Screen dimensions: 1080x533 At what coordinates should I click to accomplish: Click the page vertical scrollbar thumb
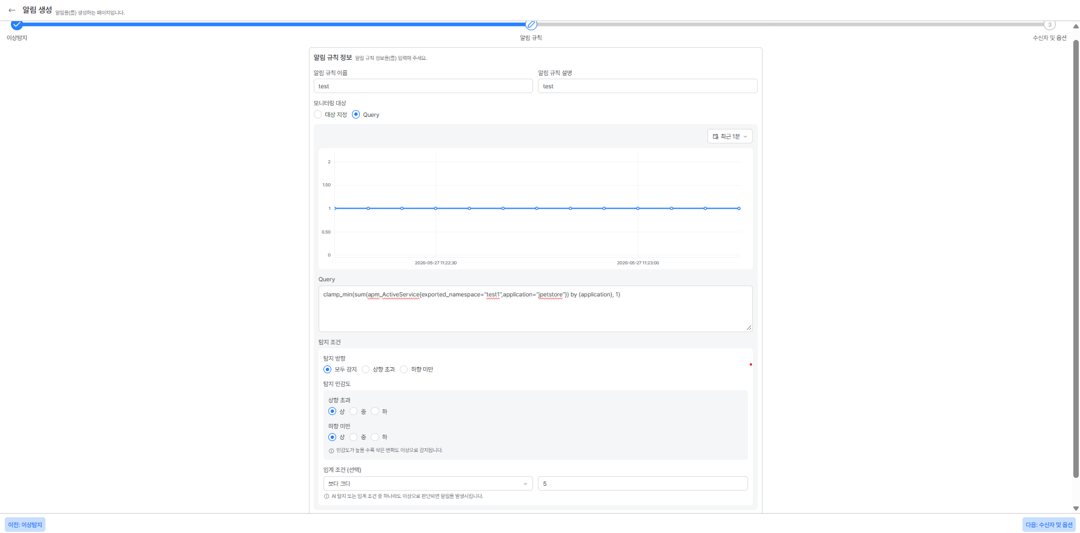click(1076, 259)
